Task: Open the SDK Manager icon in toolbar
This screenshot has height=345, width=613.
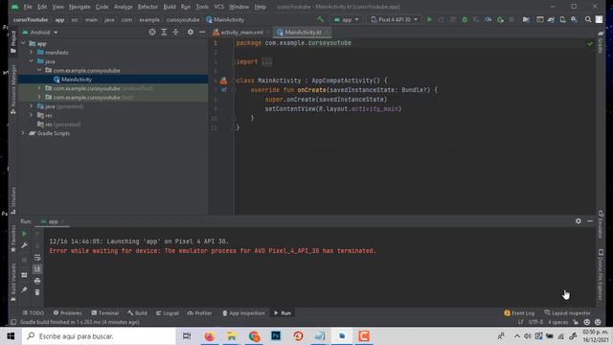Action: (x=574, y=19)
